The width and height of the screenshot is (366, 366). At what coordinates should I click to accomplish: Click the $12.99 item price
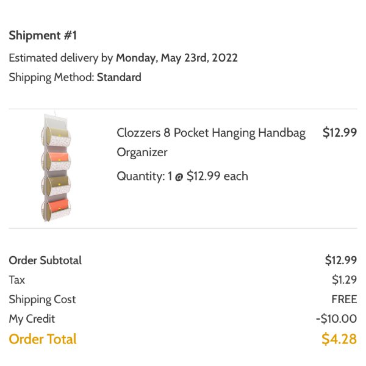pos(340,132)
